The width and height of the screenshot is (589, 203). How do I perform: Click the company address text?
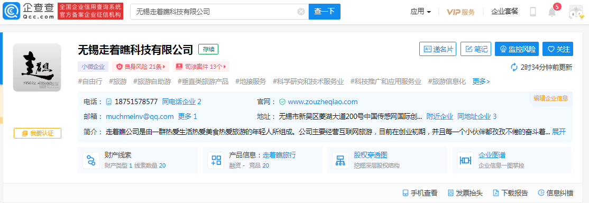[351, 116]
